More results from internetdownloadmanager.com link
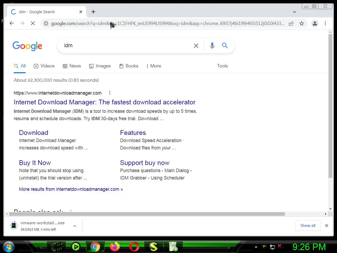This screenshot has width=337, height=253. (x=71, y=189)
